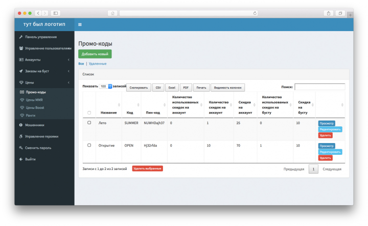Click the Выйти arrow icon
Image resolution: width=368 pixels, height=226 pixels.
tap(21, 159)
